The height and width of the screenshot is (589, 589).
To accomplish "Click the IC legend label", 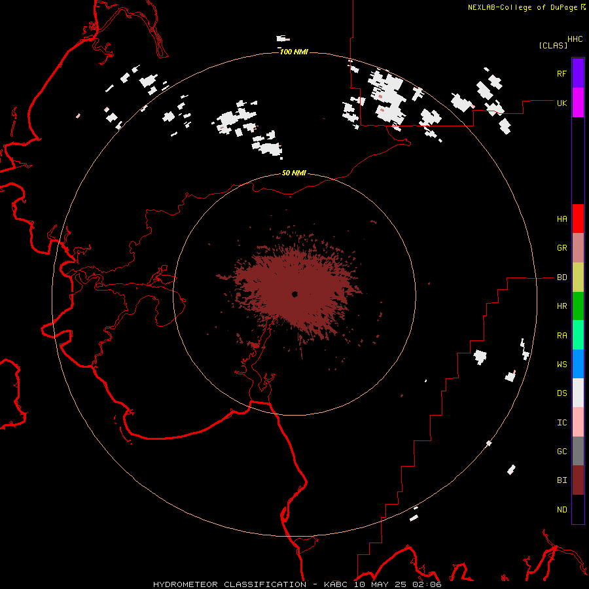I will [x=562, y=423].
